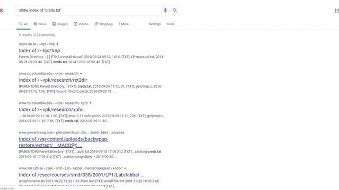Click the snippet text under Index of /~hjo/tmp
The height and width of the screenshot is (190, 339).
(92, 60)
